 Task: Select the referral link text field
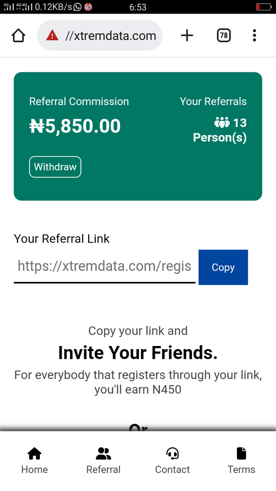coord(105,267)
